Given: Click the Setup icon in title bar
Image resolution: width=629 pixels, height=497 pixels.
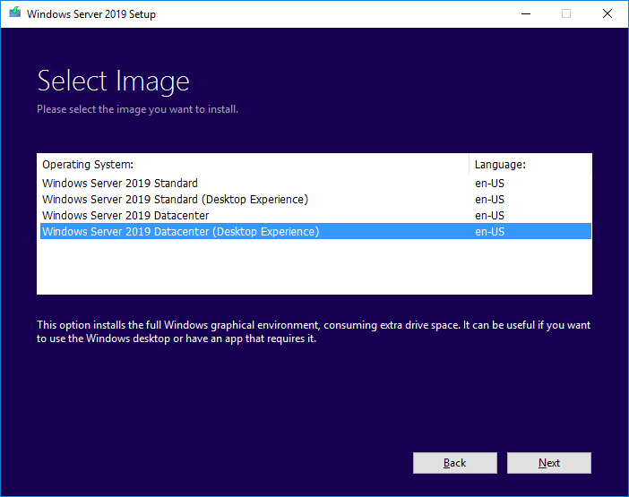Looking at the screenshot, I should point(15,13).
